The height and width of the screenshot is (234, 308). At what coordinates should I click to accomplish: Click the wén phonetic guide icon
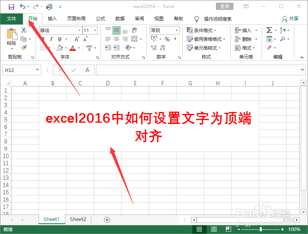(89, 48)
